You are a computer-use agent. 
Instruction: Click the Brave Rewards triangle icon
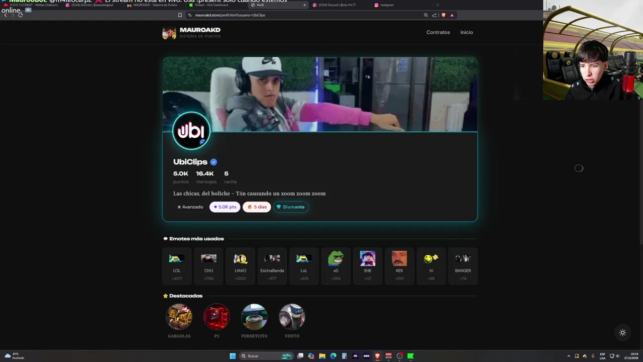tap(452, 15)
